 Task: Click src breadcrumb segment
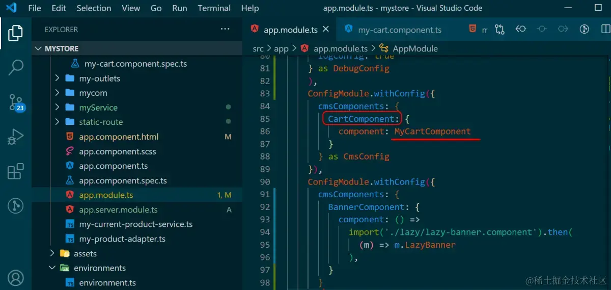pyautogui.click(x=258, y=48)
